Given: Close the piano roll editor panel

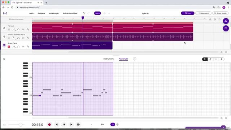Looking at the screenshot, I should (4, 59).
